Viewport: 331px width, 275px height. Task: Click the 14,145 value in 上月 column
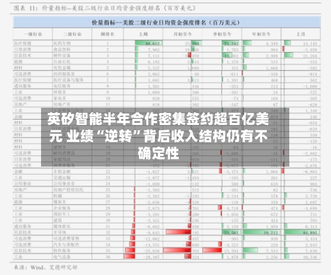[x=310, y=44]
